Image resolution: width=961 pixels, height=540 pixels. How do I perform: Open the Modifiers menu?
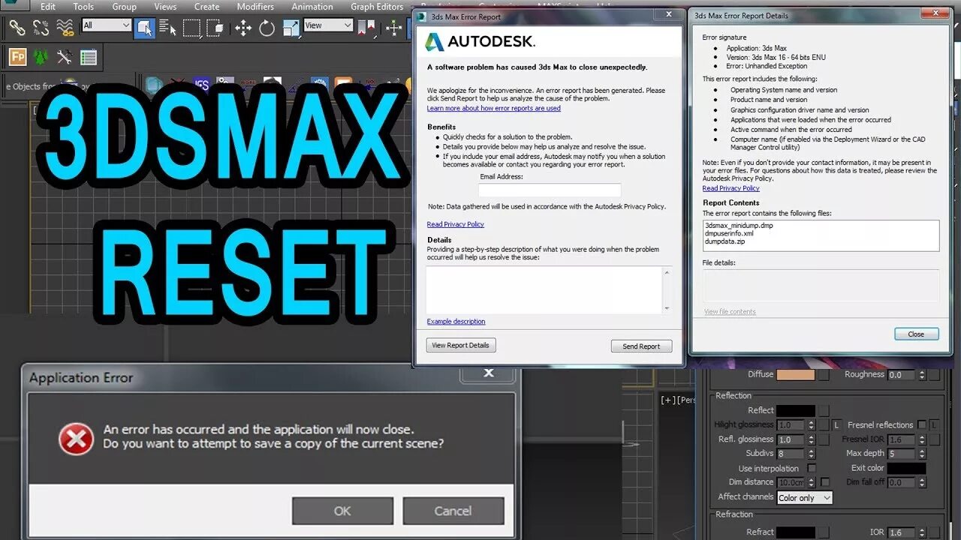coord(255,7)
